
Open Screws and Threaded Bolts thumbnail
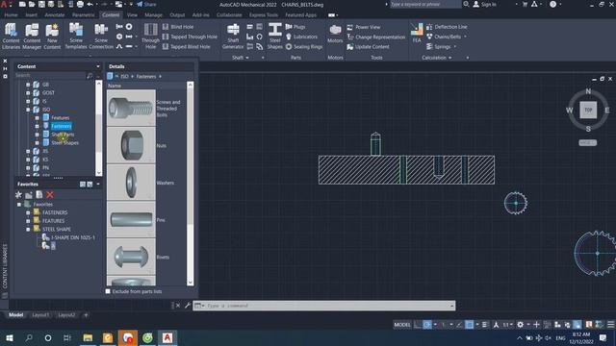click(131, 108)
